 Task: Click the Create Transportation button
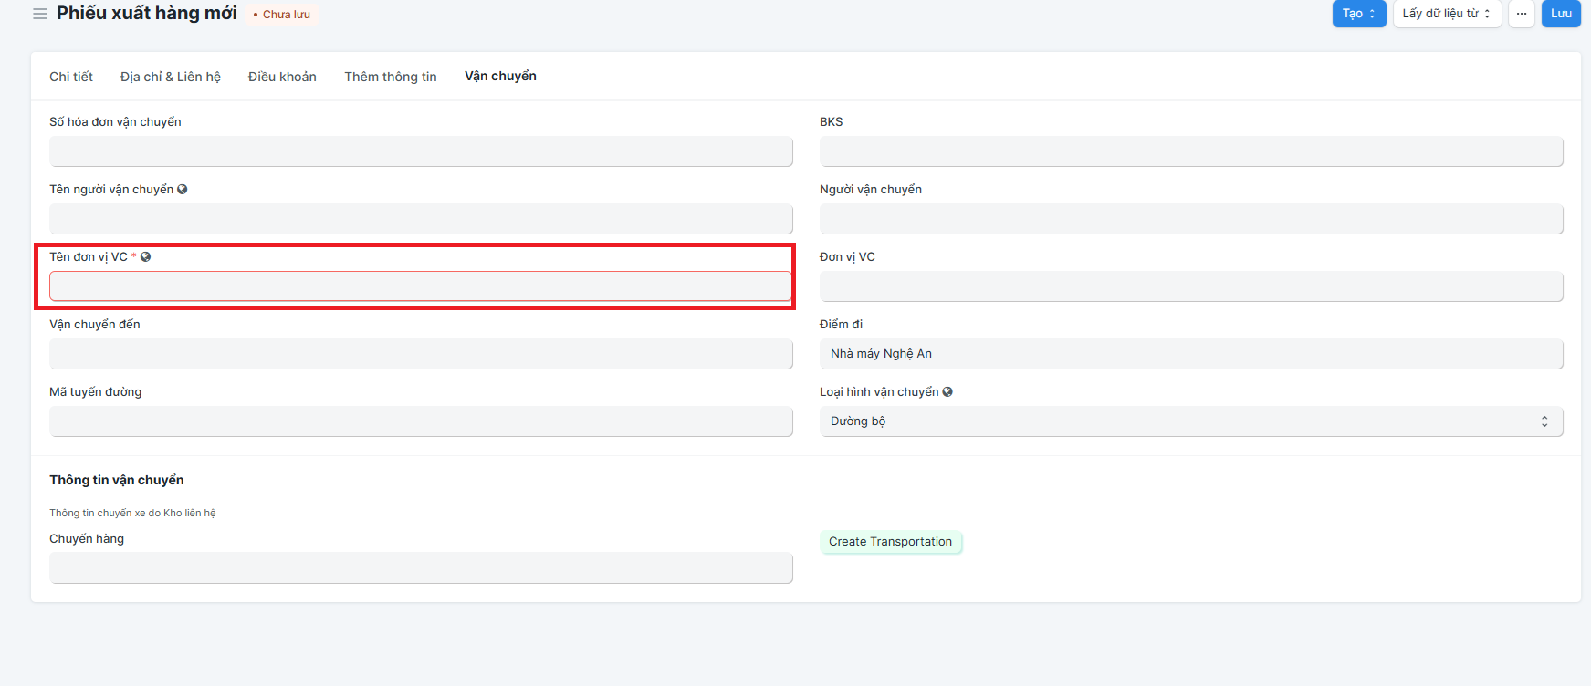coord(890,542)
